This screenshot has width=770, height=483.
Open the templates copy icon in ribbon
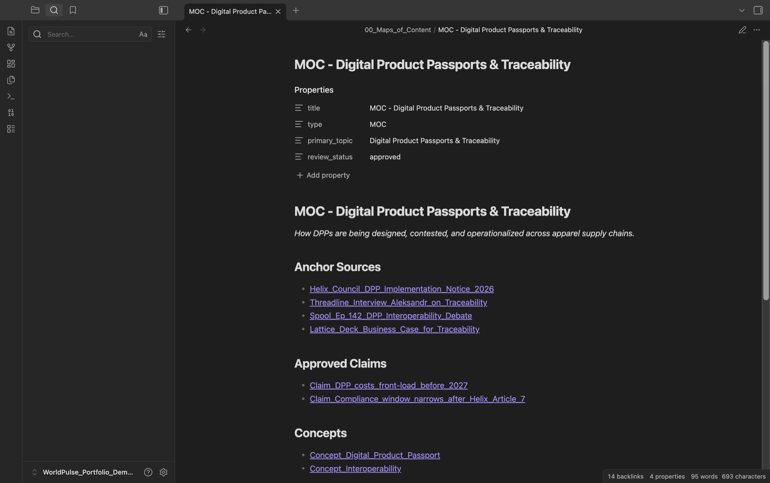[11, 80]
